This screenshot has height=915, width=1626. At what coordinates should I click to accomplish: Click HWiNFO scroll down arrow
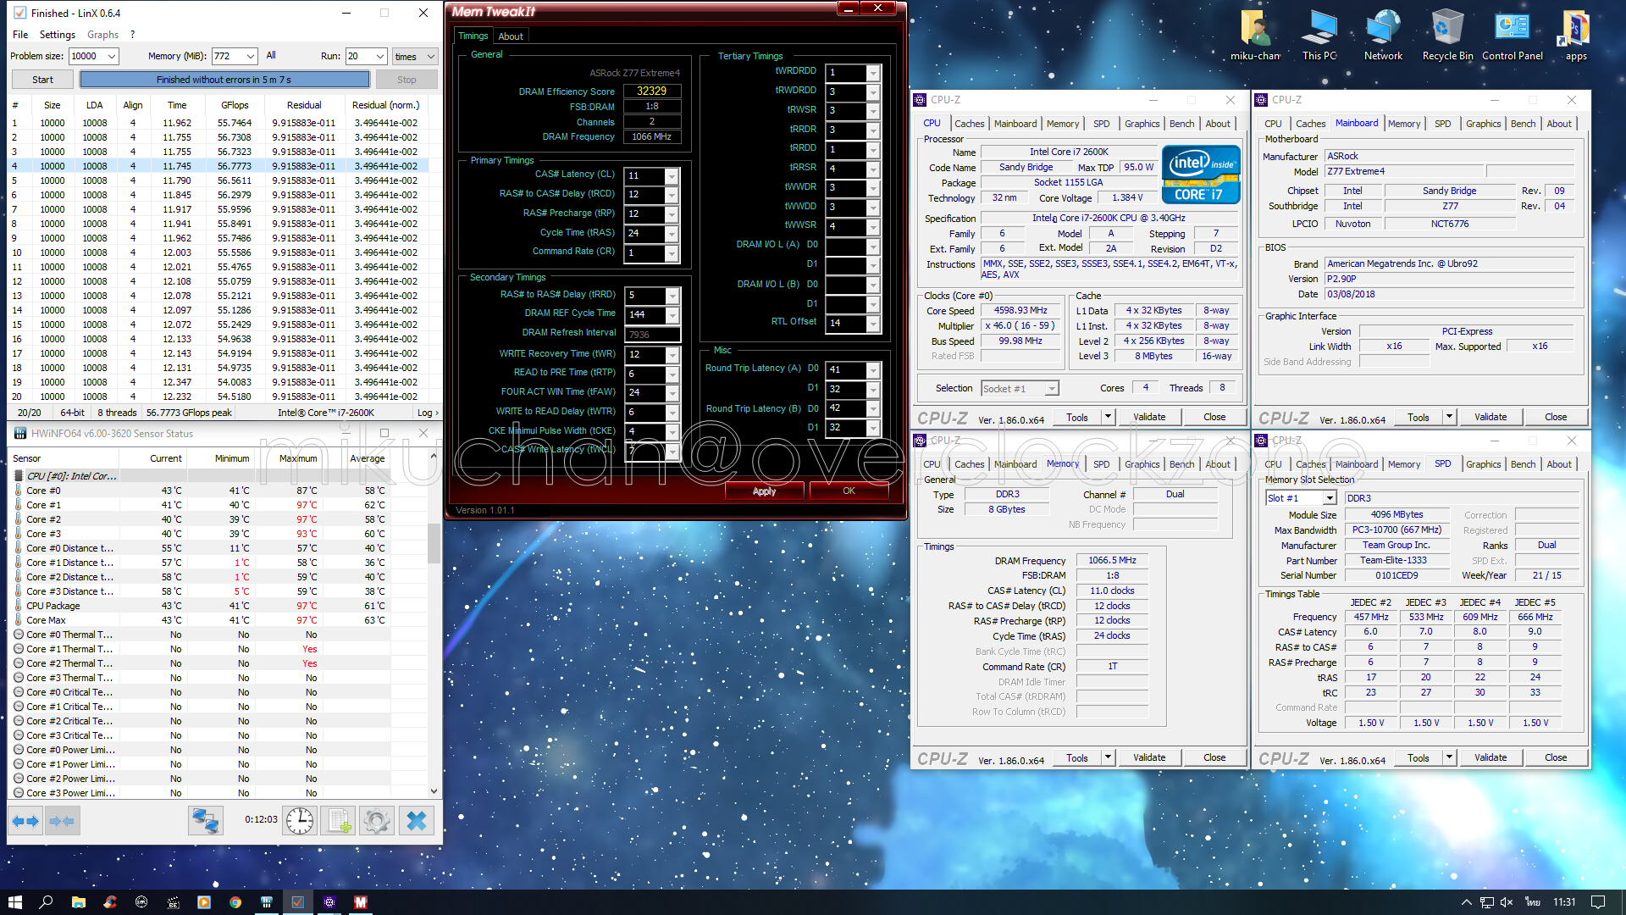434,791
